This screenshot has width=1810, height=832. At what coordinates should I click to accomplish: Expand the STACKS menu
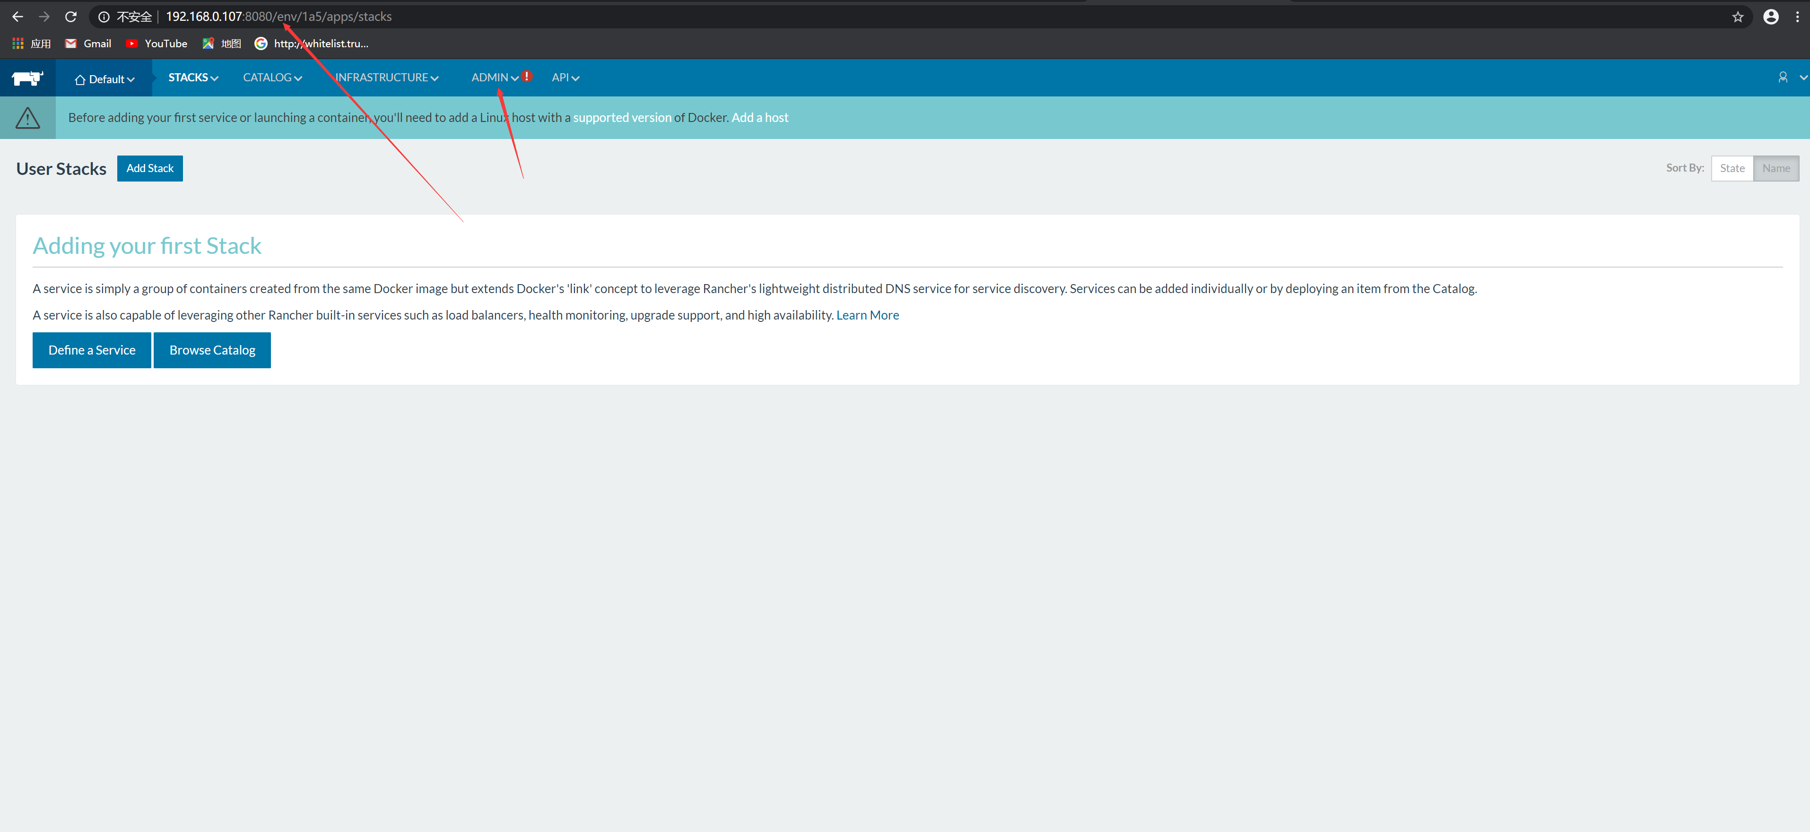pyautogui.click(x=193, y=78)
